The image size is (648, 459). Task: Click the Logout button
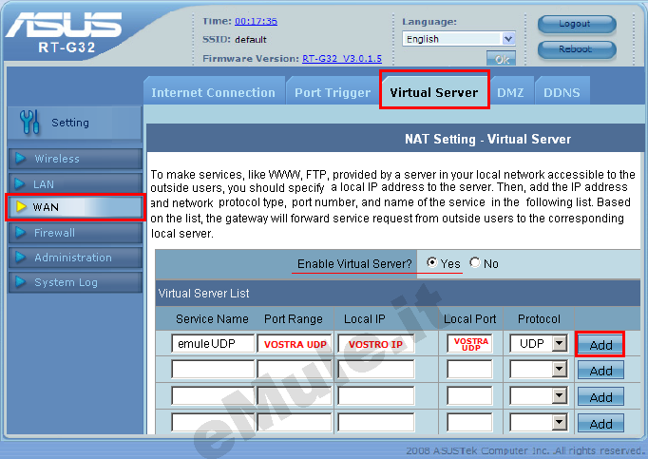(577, 24)
